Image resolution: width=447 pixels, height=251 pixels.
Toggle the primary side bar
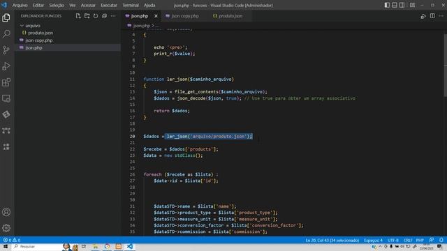(x=387, y=5)
